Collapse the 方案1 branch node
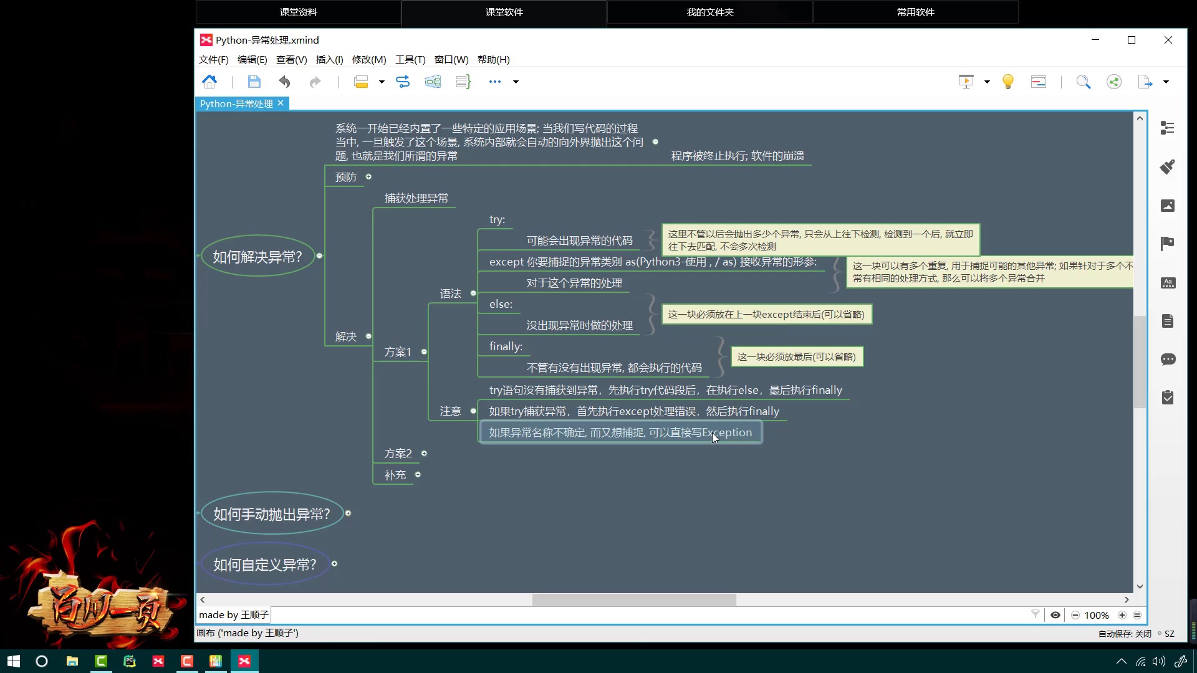Screen dimensions: 1197x673 [x=423, y=351]
